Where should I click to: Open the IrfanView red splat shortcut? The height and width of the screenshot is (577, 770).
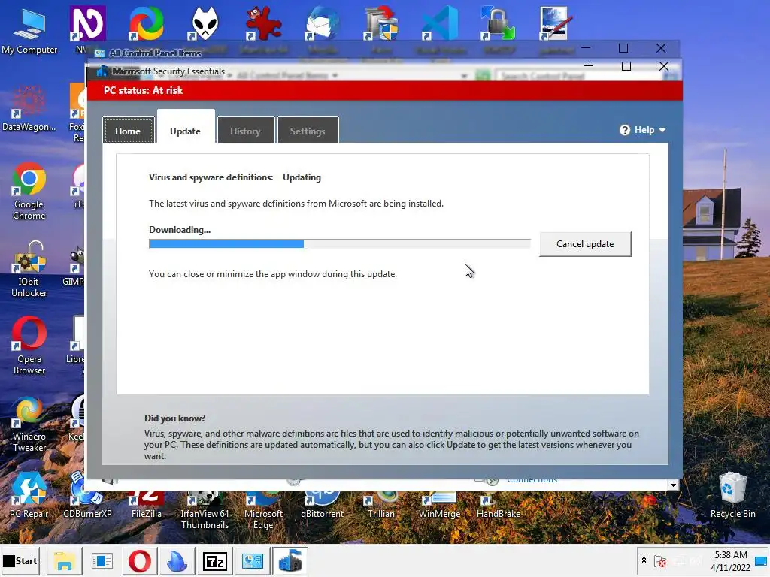click(x=263, y=23)
